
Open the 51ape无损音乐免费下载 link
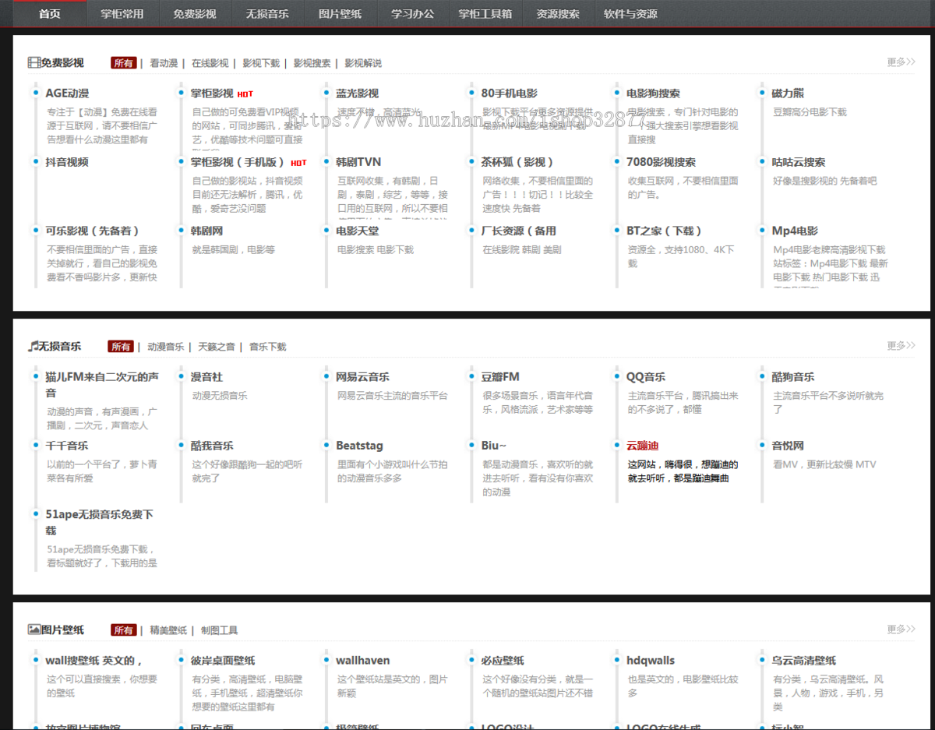point(100,522)
